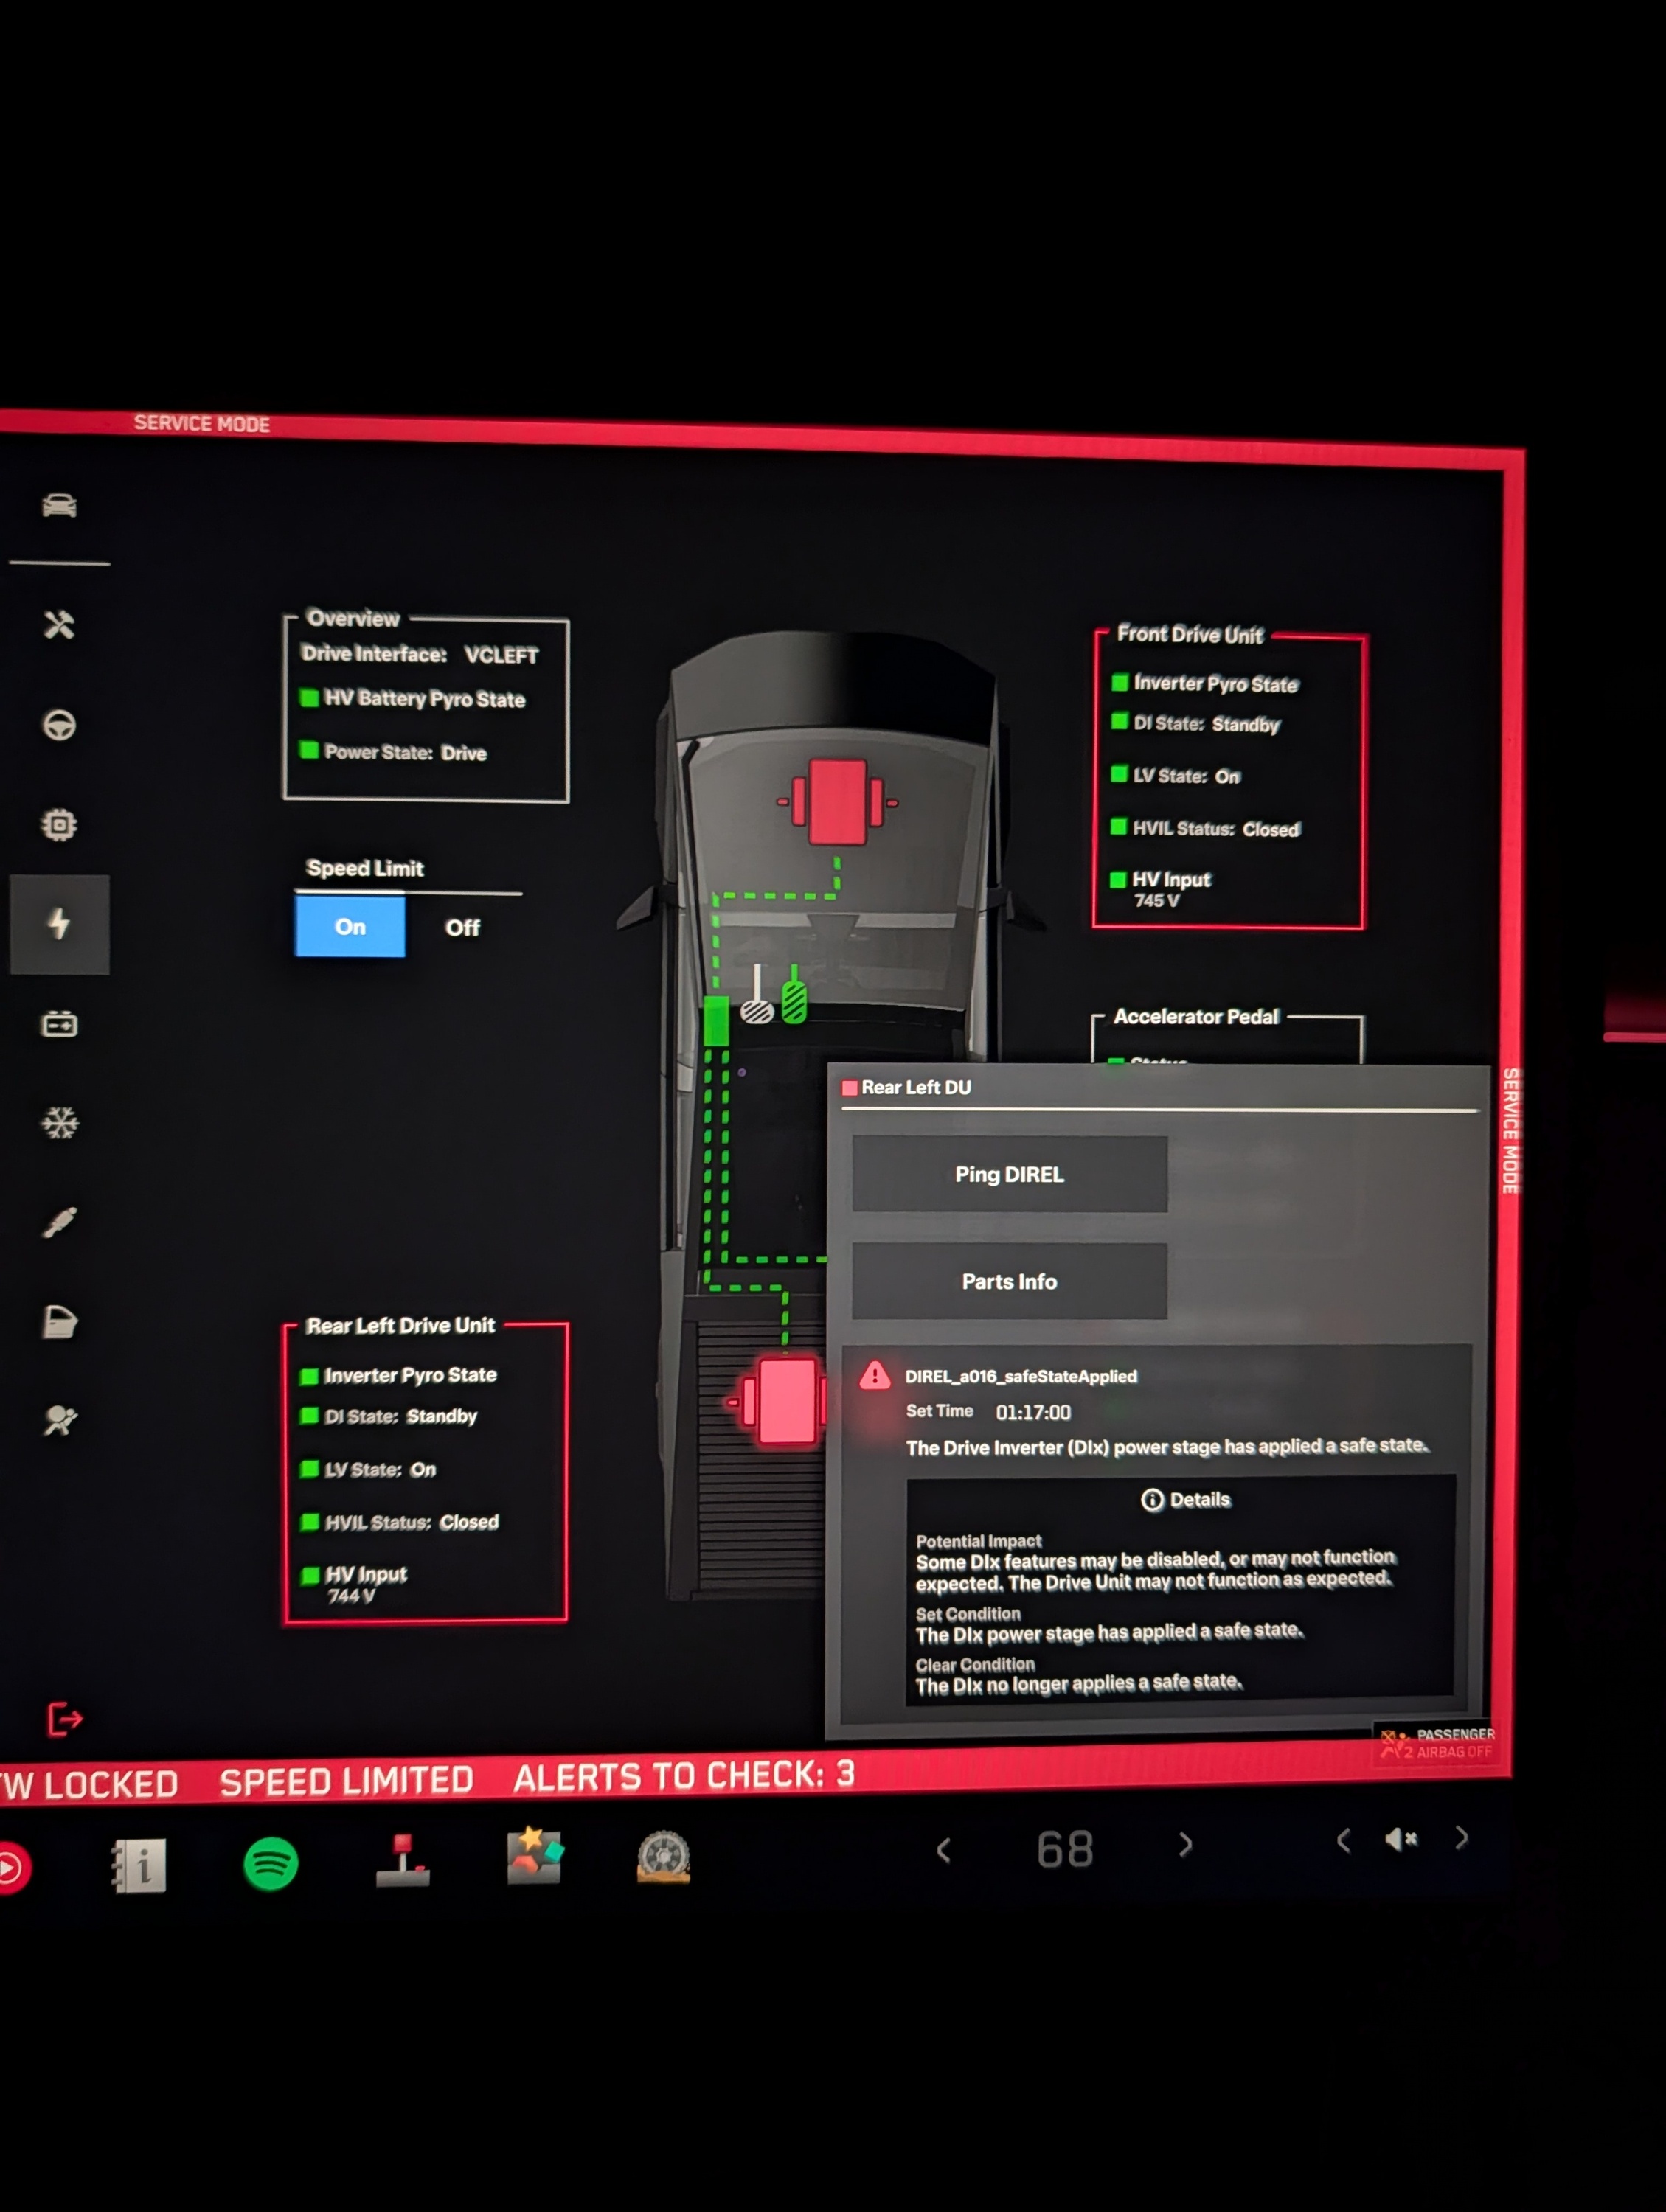
Task: Click the SPEED LIMITED status text
Action: [x=346, y=1781]
